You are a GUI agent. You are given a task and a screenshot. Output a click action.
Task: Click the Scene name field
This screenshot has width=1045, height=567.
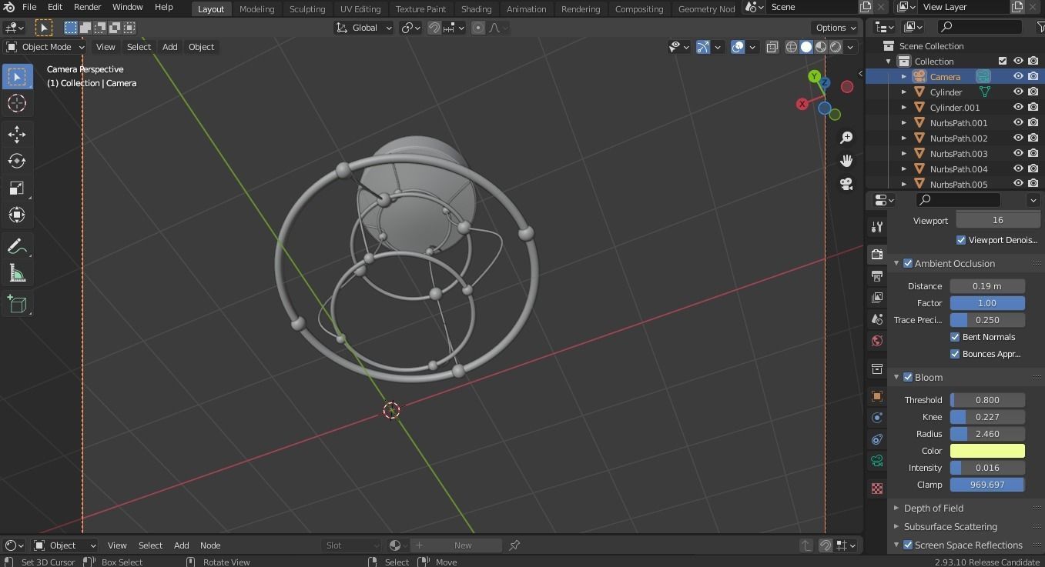pos(812,7)
